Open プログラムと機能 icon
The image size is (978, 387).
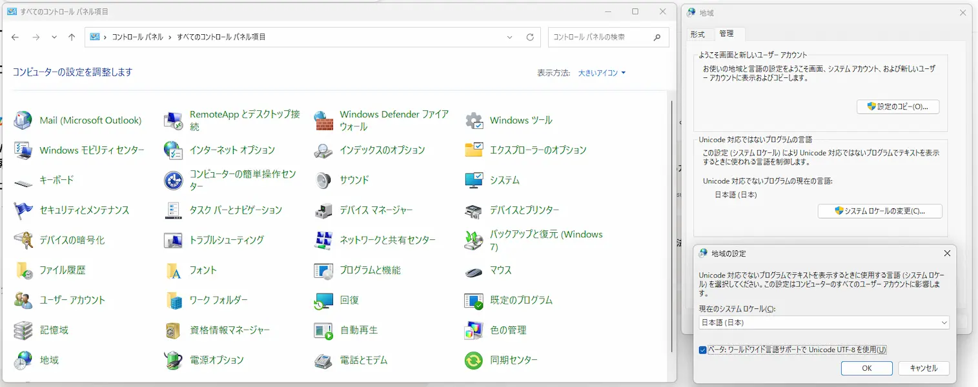tap(323, 270)
